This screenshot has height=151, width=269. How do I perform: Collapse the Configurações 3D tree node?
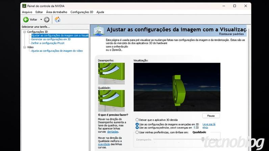(x=25, y=32)
